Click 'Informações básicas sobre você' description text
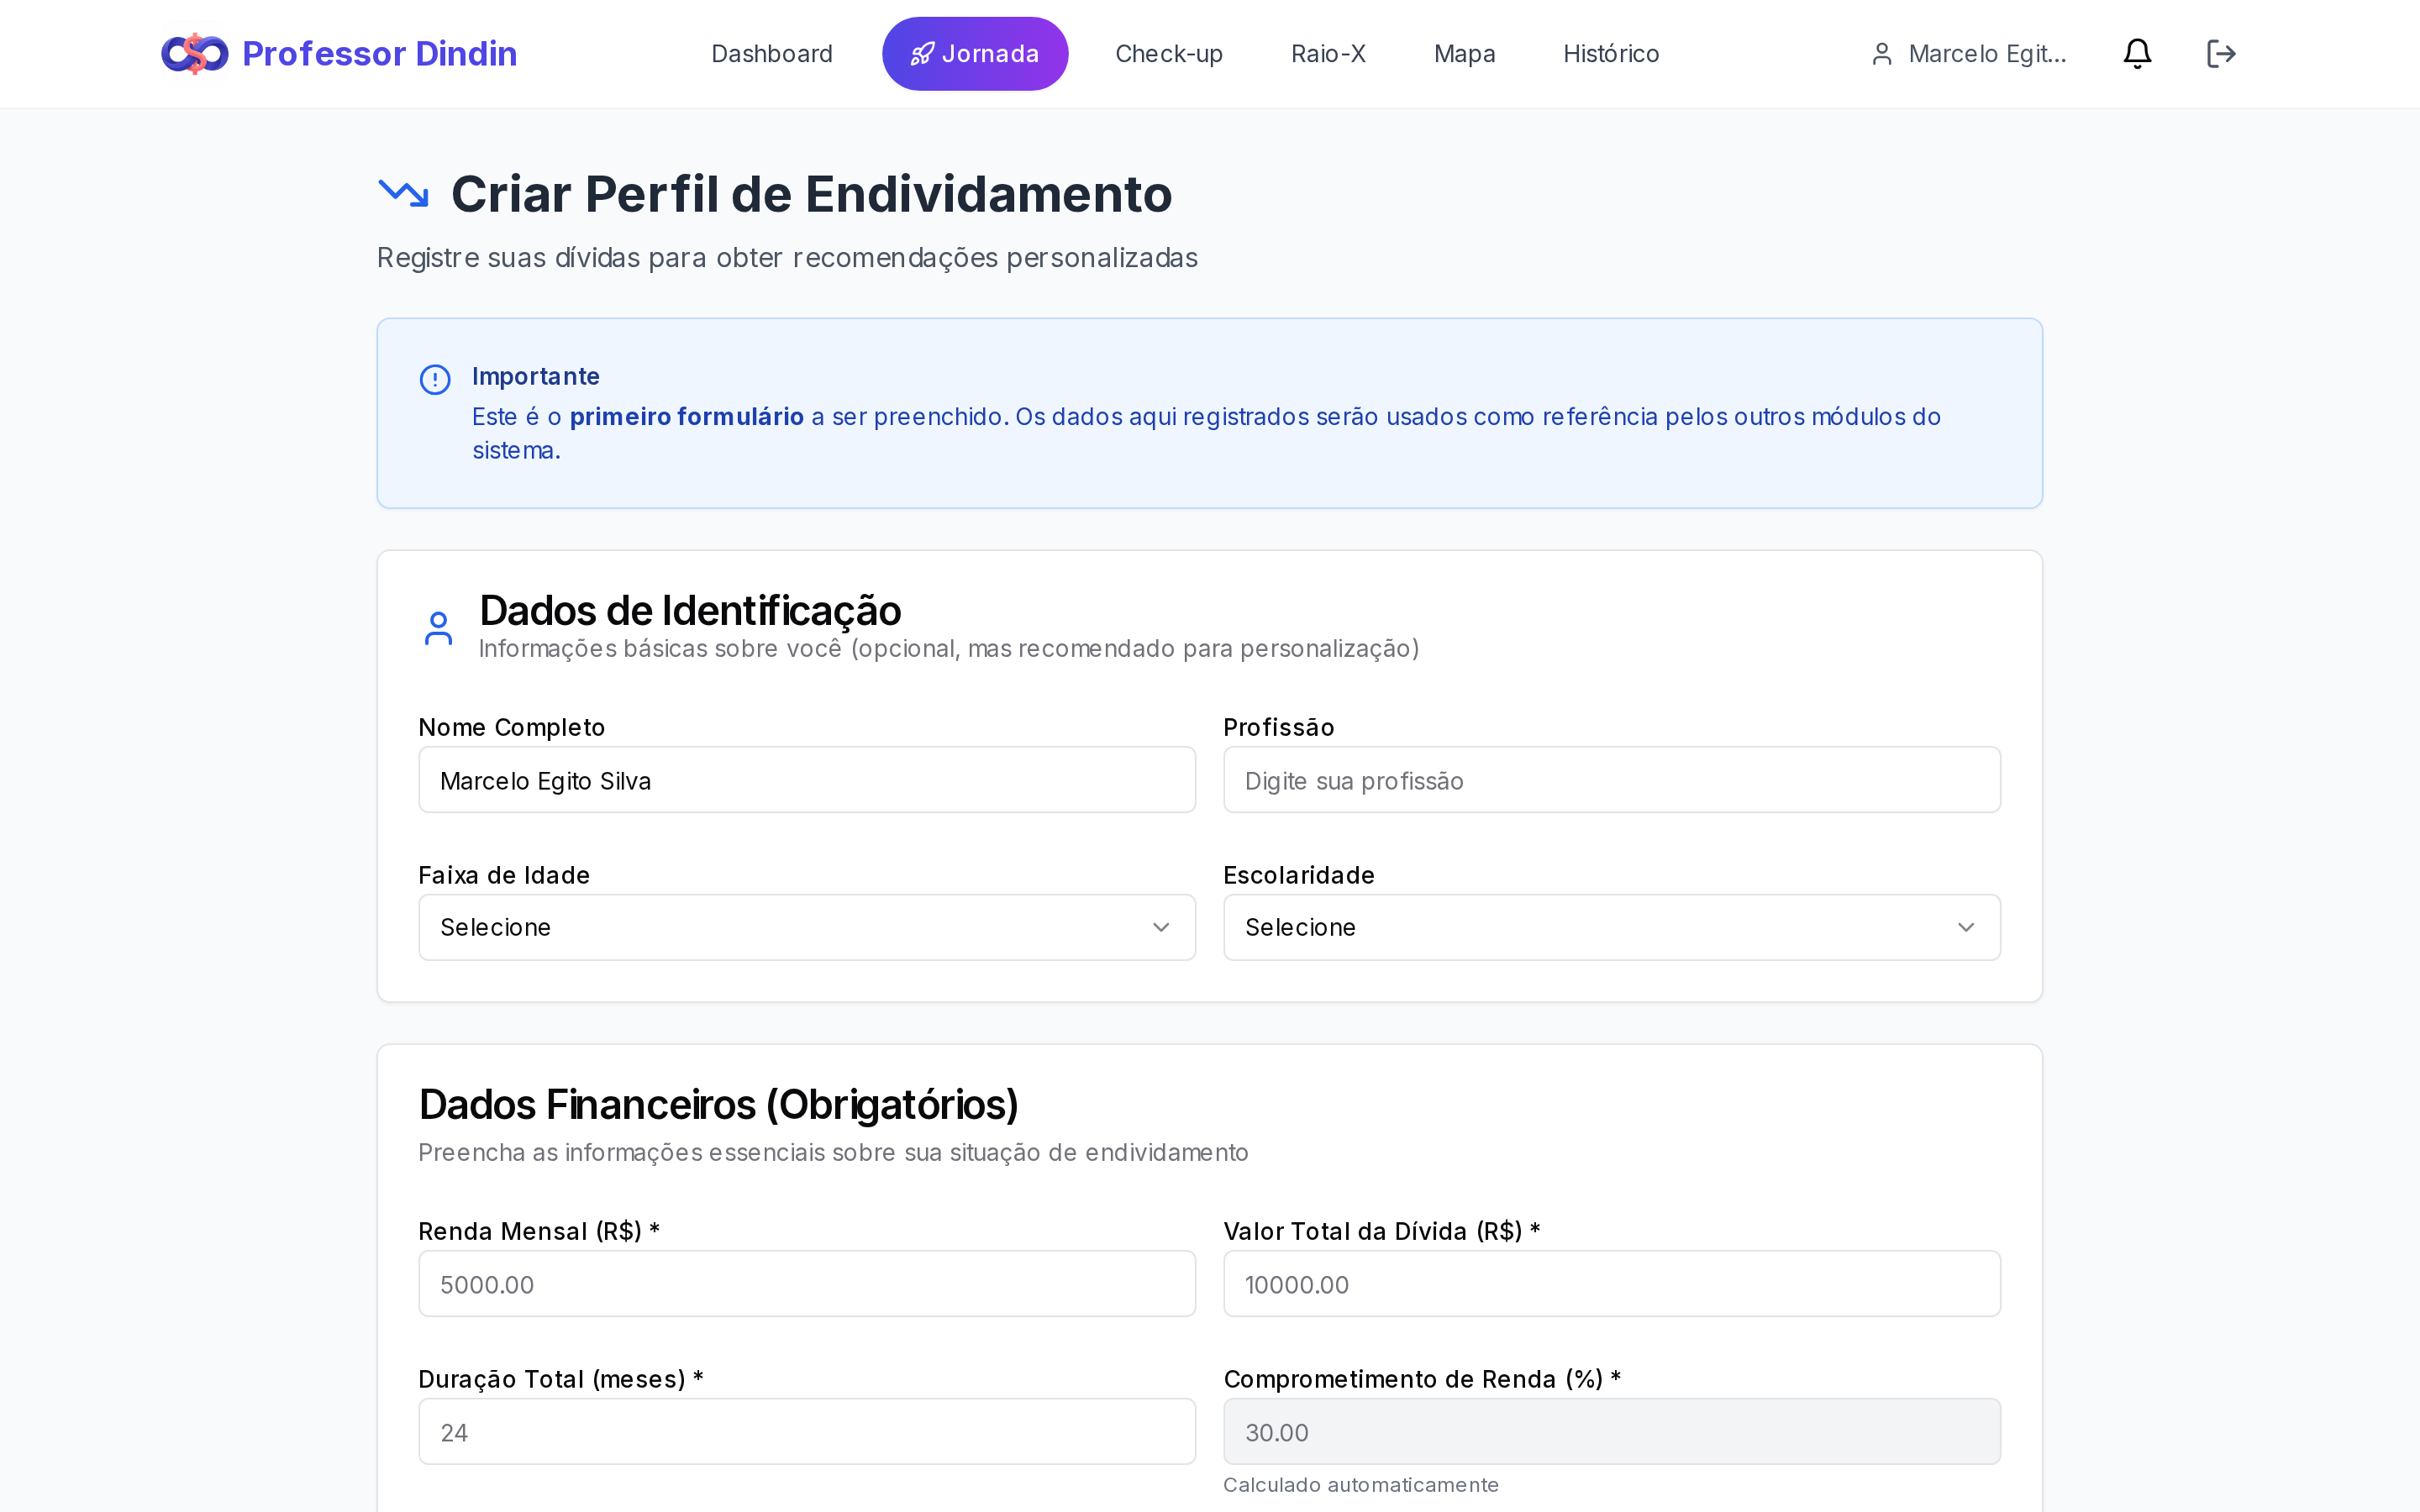 pos(949,649)
